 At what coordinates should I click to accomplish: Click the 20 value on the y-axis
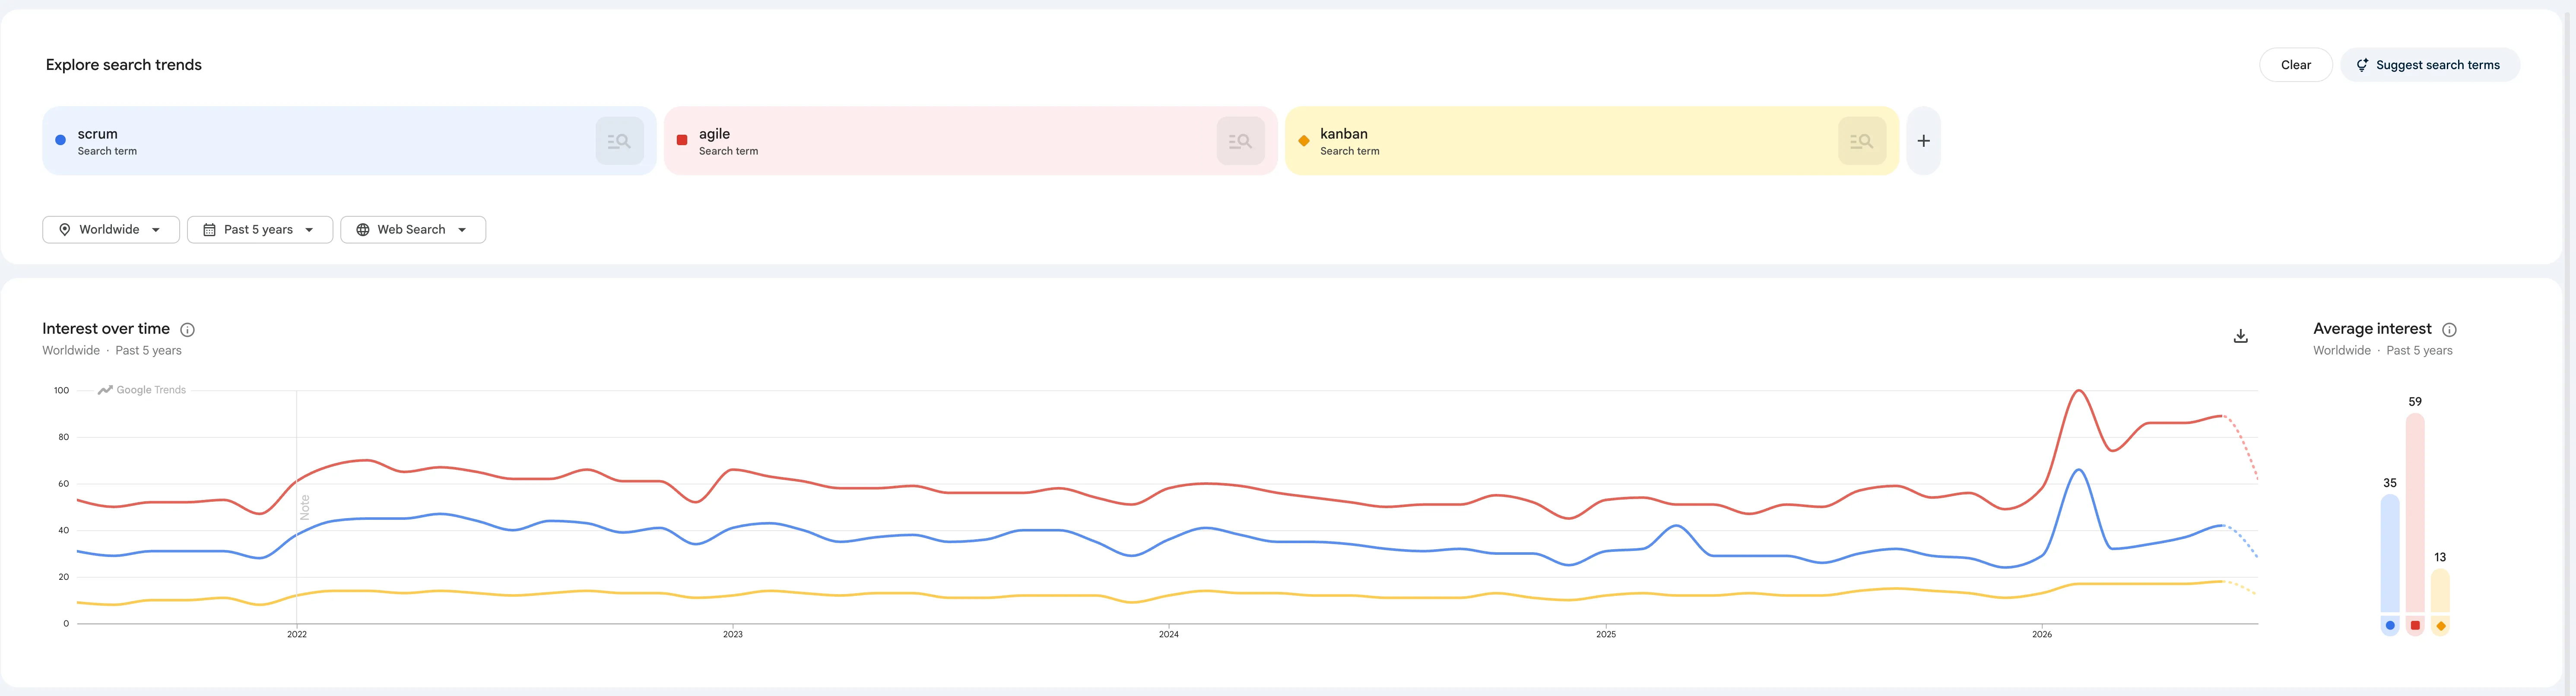click(x=64, y=577)
